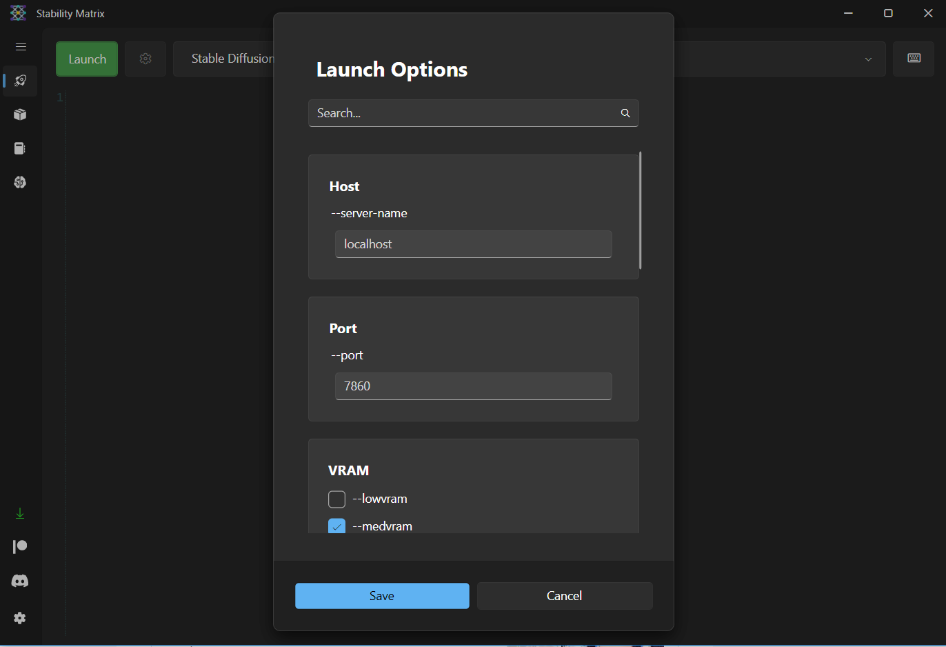Enable the --lowvram checkbox
946x647 pixels.
(x=336, y=499)
